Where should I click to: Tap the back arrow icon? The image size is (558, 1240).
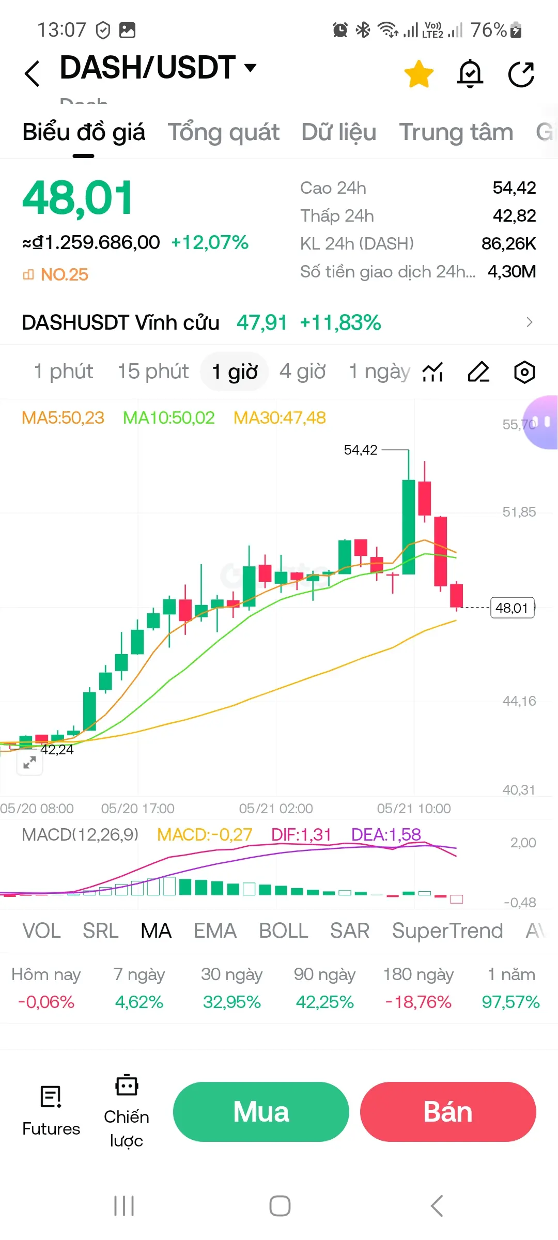[32, 73]
